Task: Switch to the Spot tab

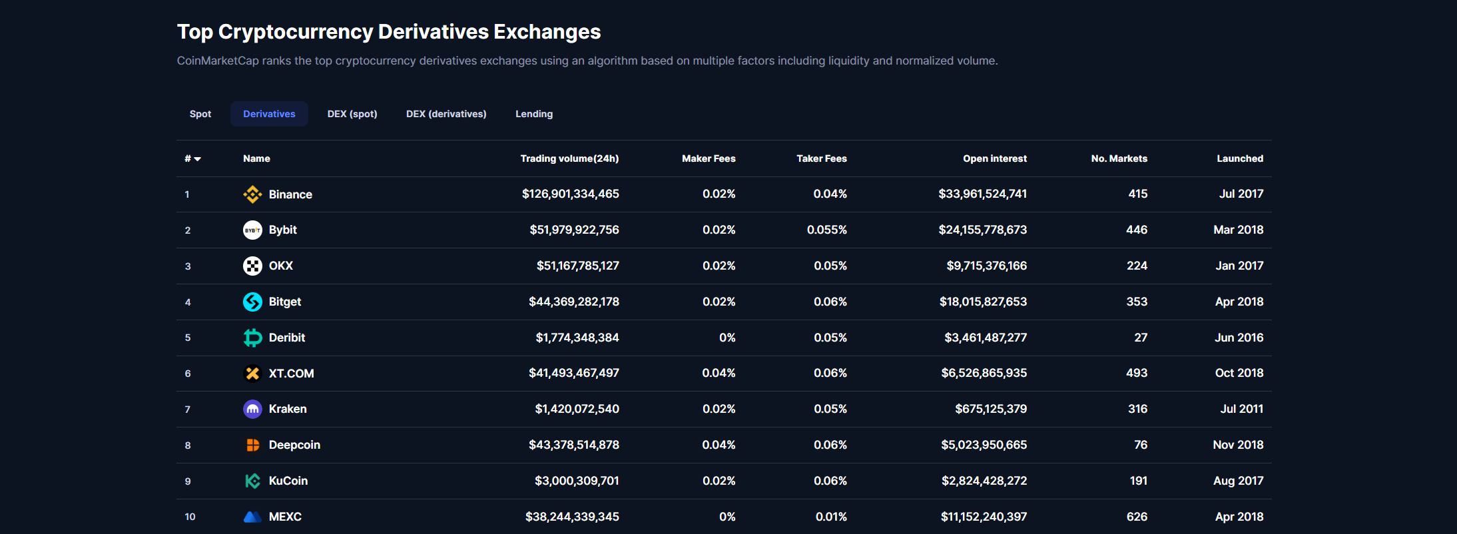Action: pyautogui.click(x=200, y=114)
